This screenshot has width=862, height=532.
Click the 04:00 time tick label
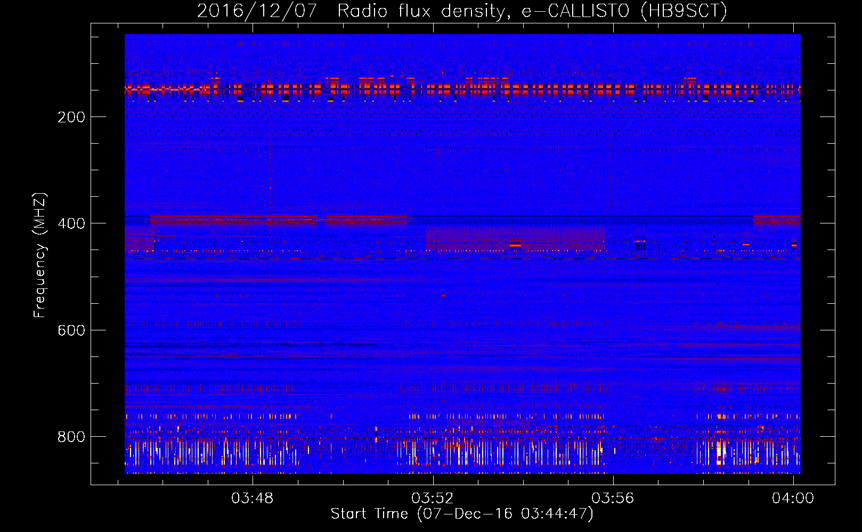793,498
